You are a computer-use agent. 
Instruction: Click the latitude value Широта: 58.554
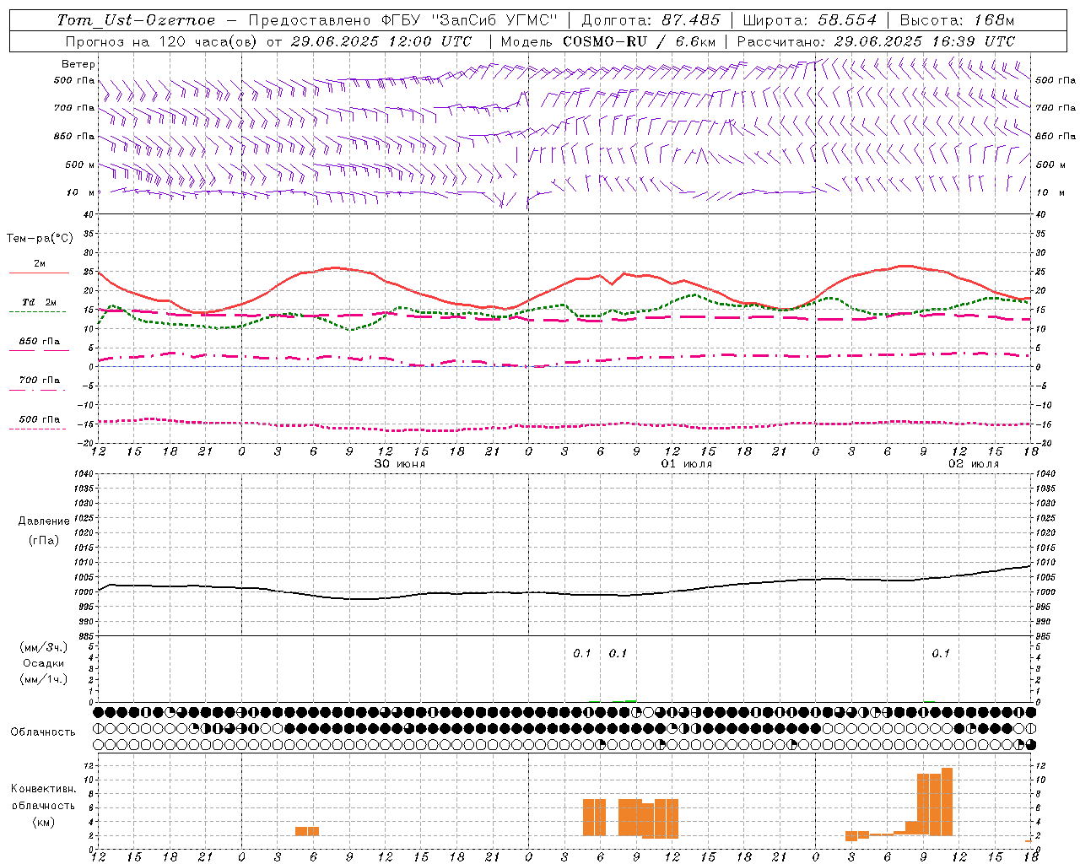[809, 20]
